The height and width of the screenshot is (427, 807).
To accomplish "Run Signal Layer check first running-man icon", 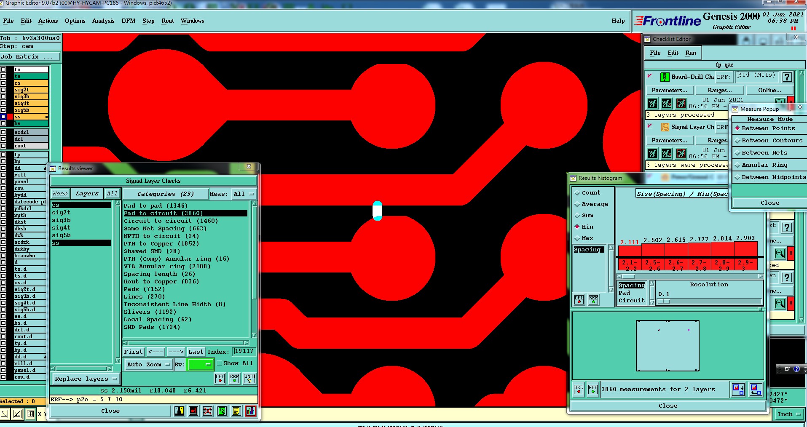I will pyautogui.click(x=652, y=153).
